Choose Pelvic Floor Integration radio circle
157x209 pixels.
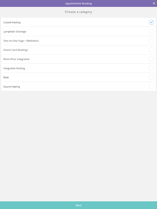pos(151,59)
